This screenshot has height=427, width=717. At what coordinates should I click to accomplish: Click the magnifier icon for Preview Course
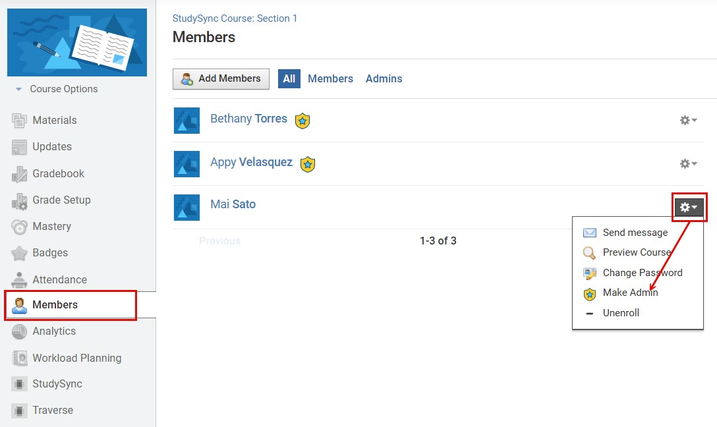click(589, 253)
